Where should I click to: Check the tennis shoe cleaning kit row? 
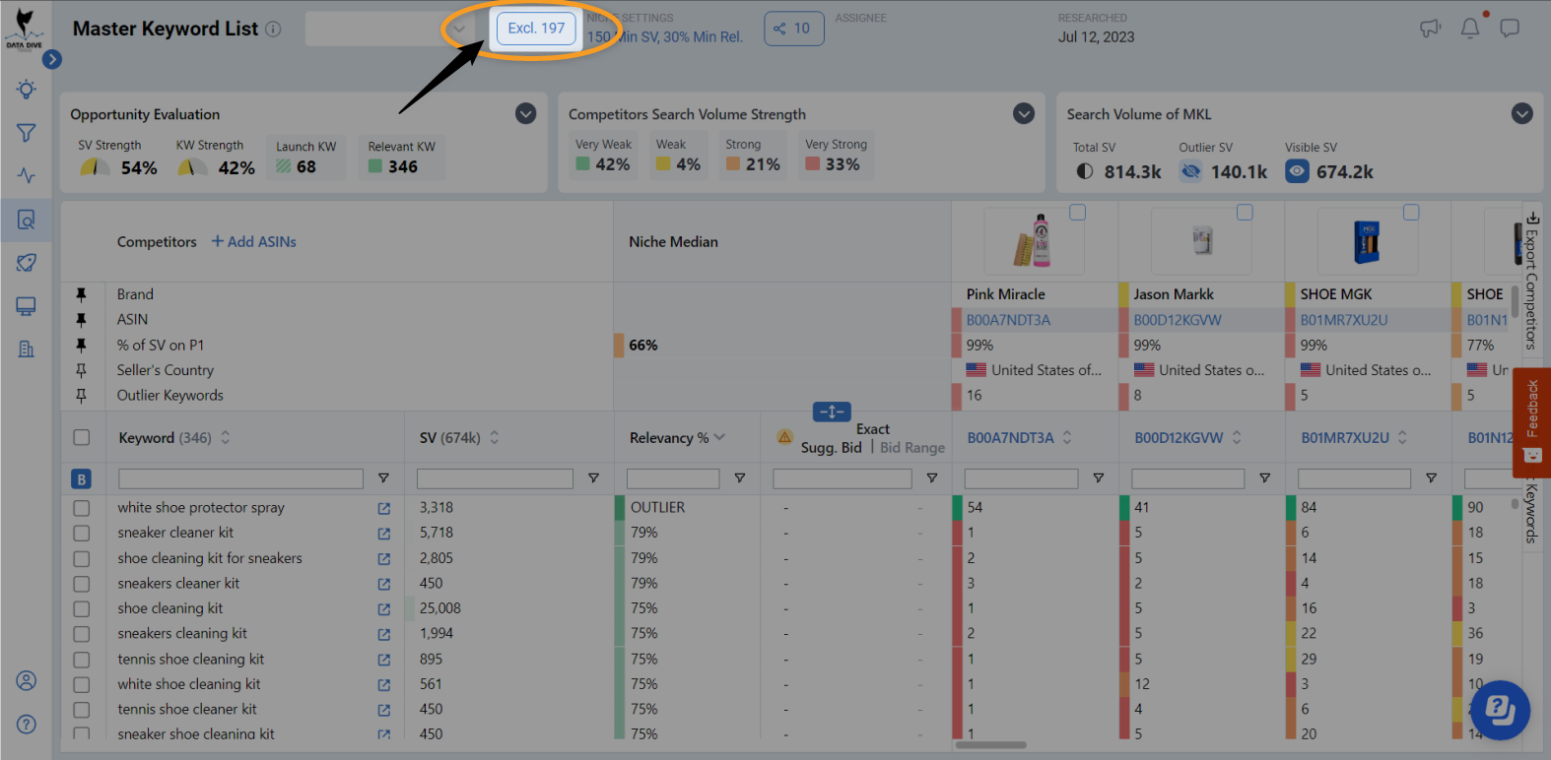pos(82,660)
